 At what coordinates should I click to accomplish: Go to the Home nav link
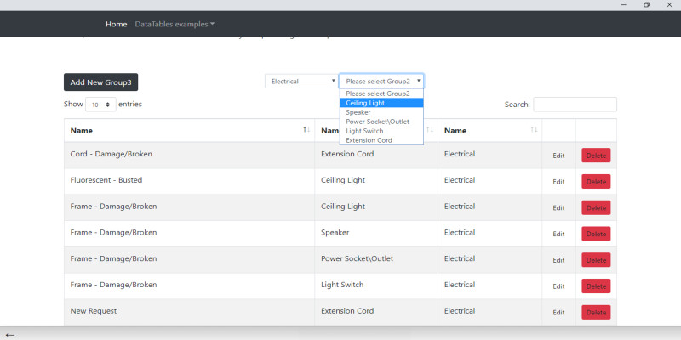pos(116,24)
